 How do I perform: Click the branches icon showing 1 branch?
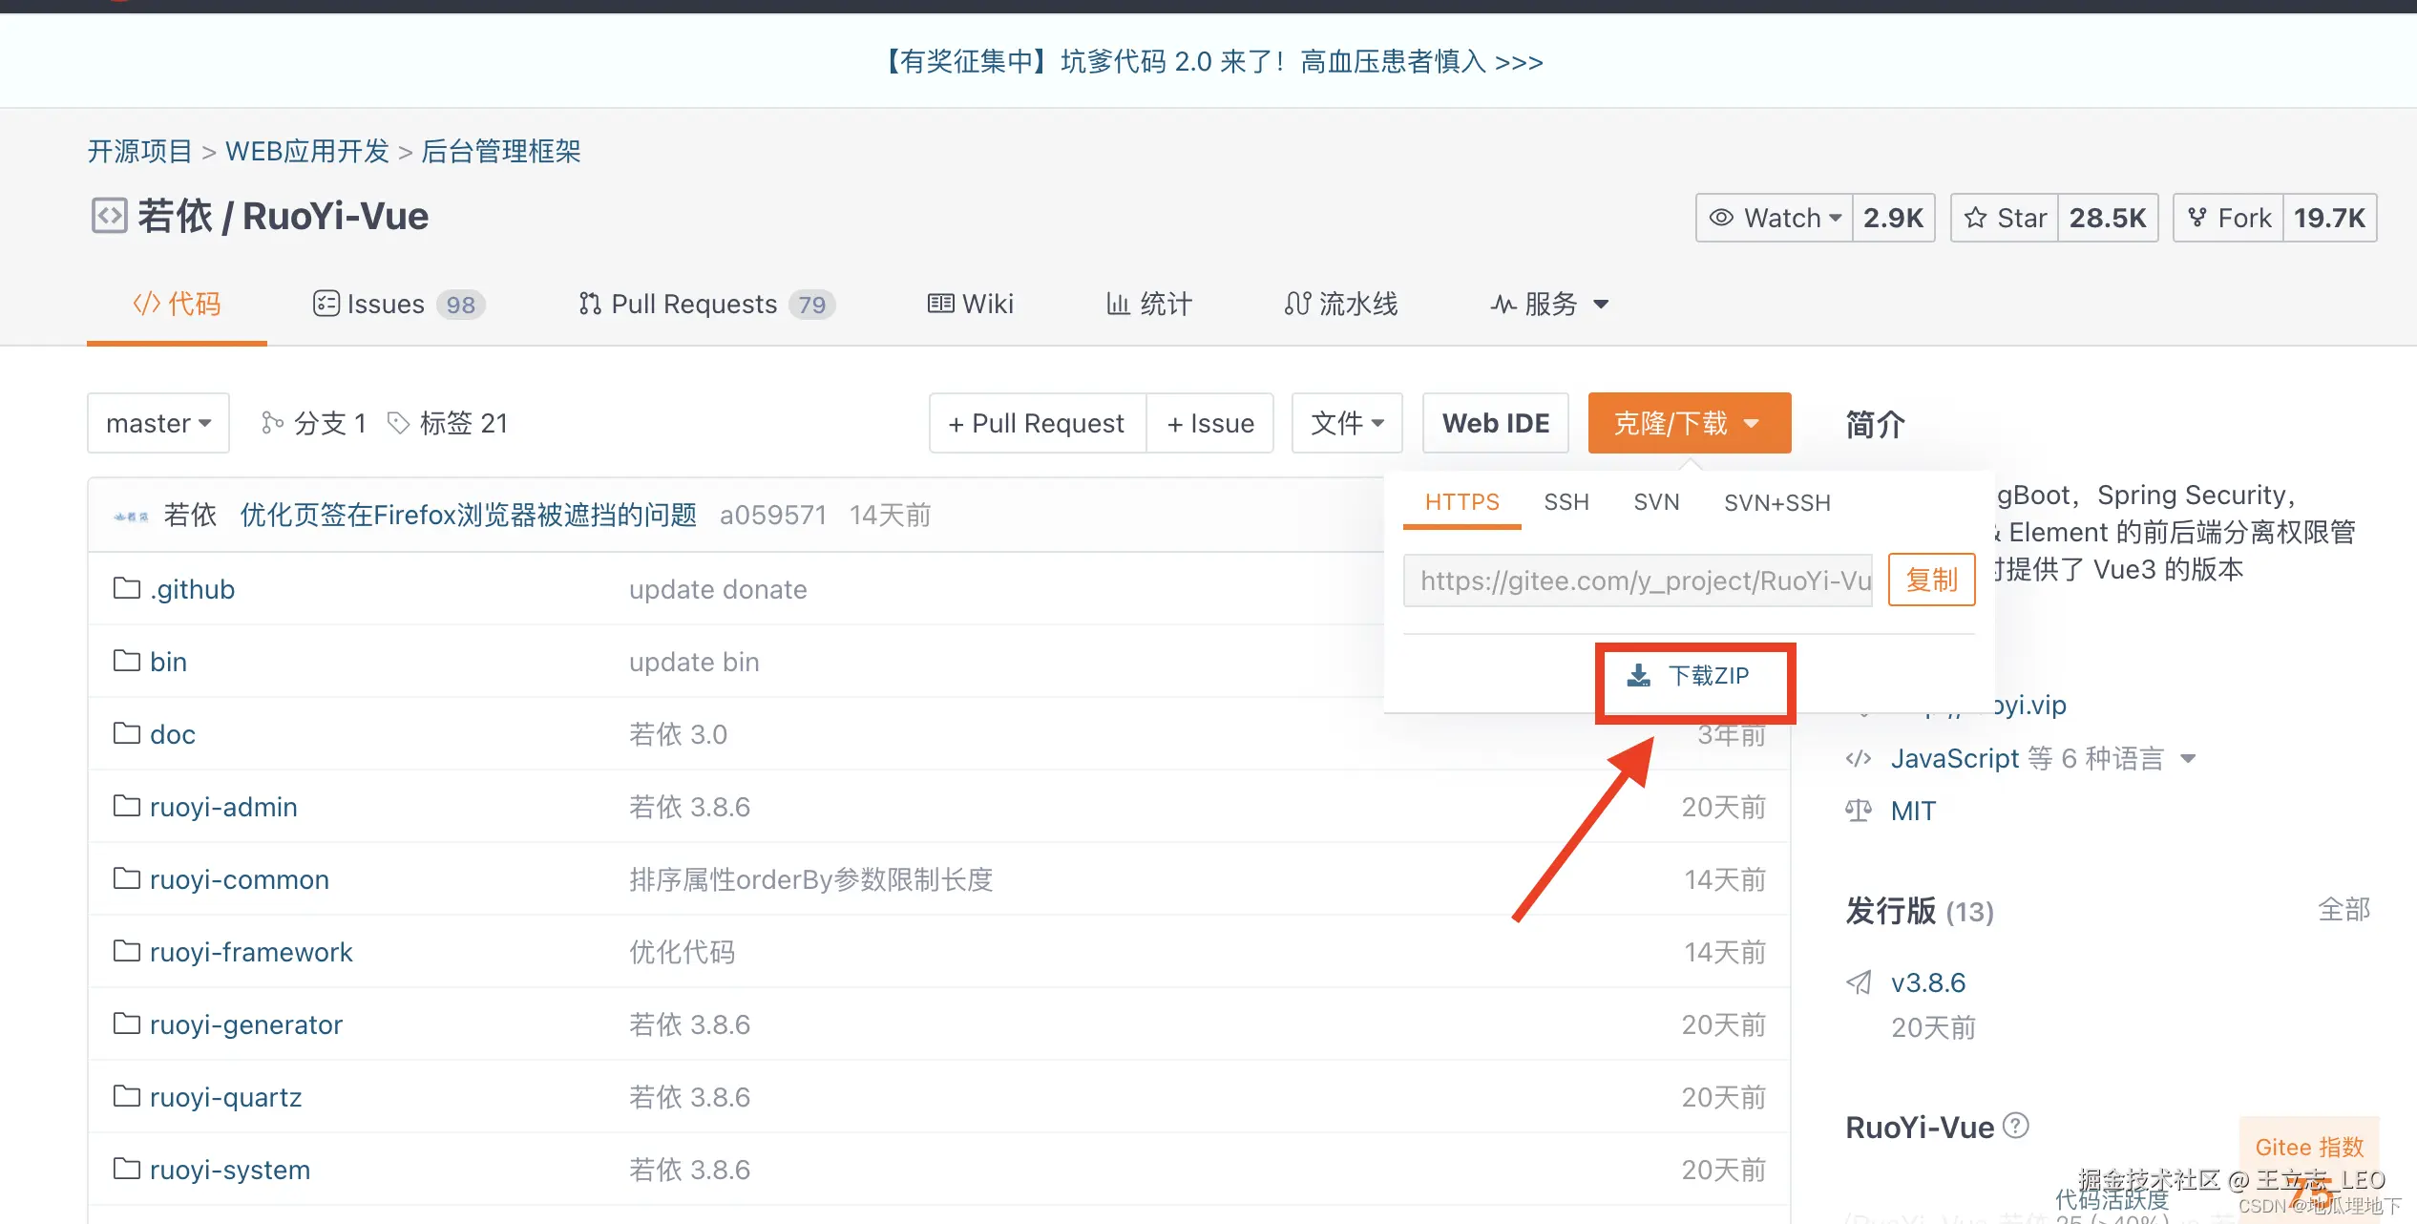pos(272,423)
